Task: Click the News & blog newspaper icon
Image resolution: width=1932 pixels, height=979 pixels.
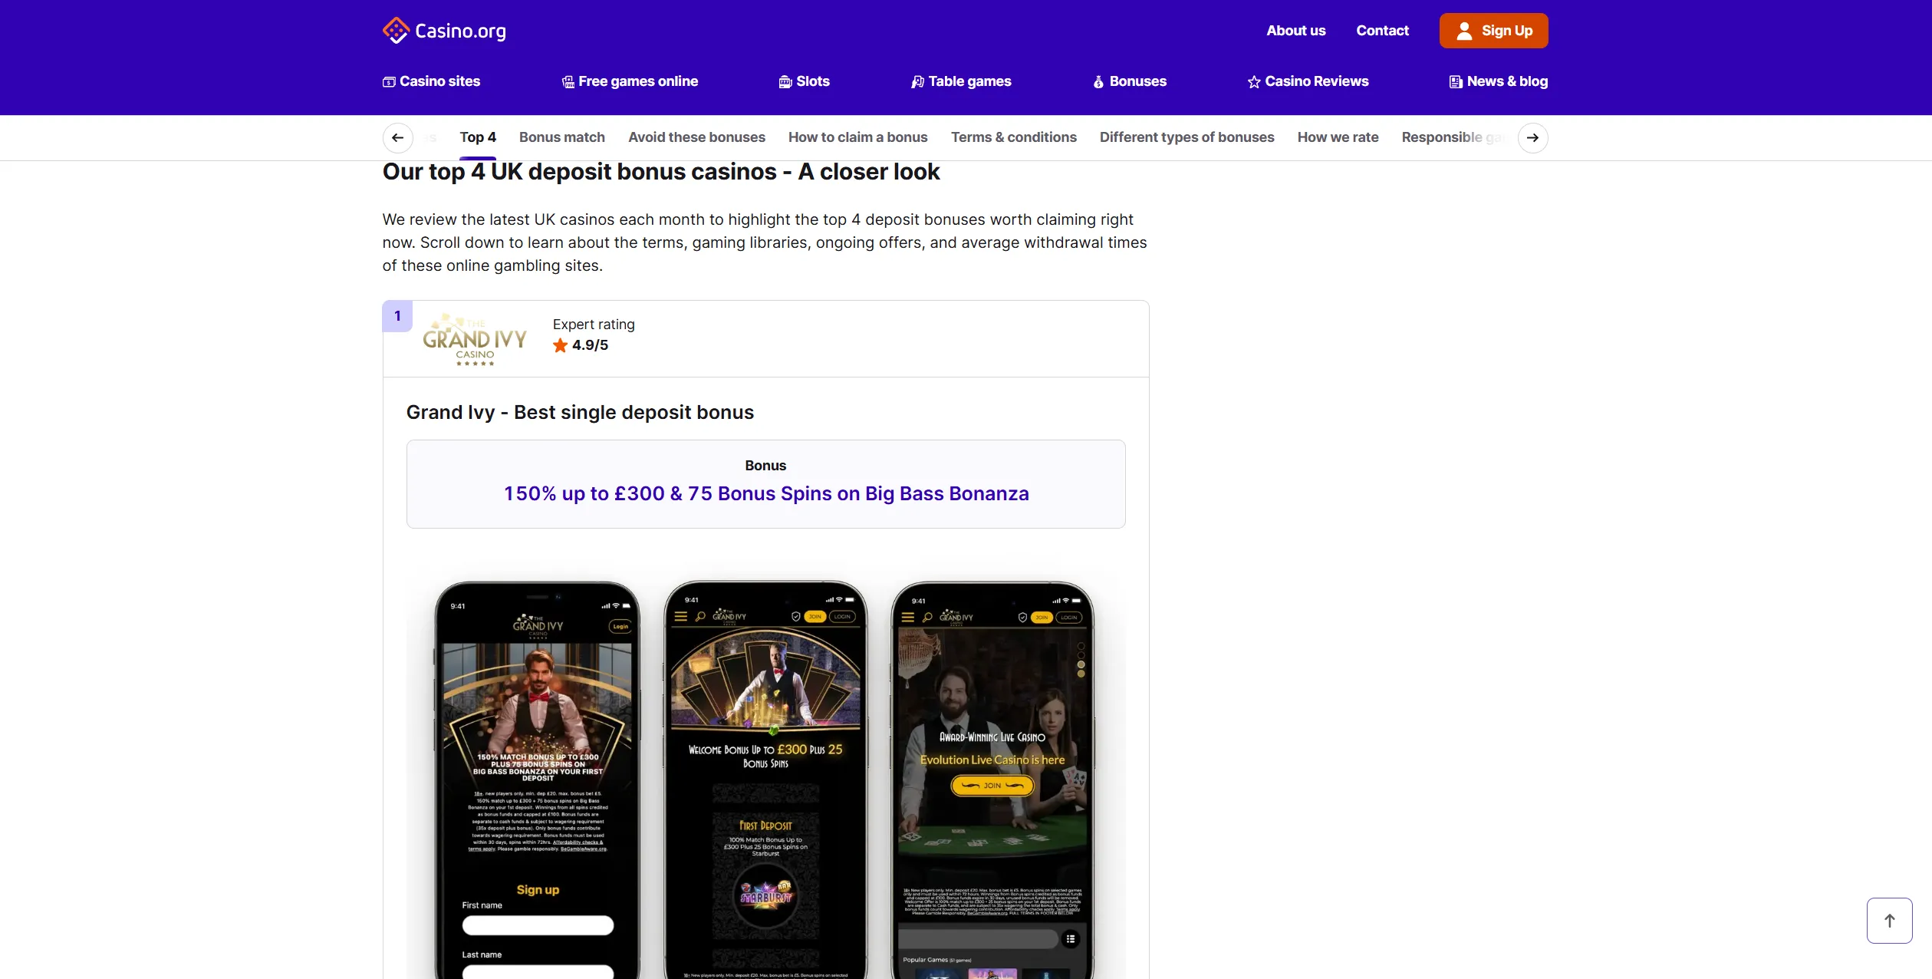Action: [1456, 82]
